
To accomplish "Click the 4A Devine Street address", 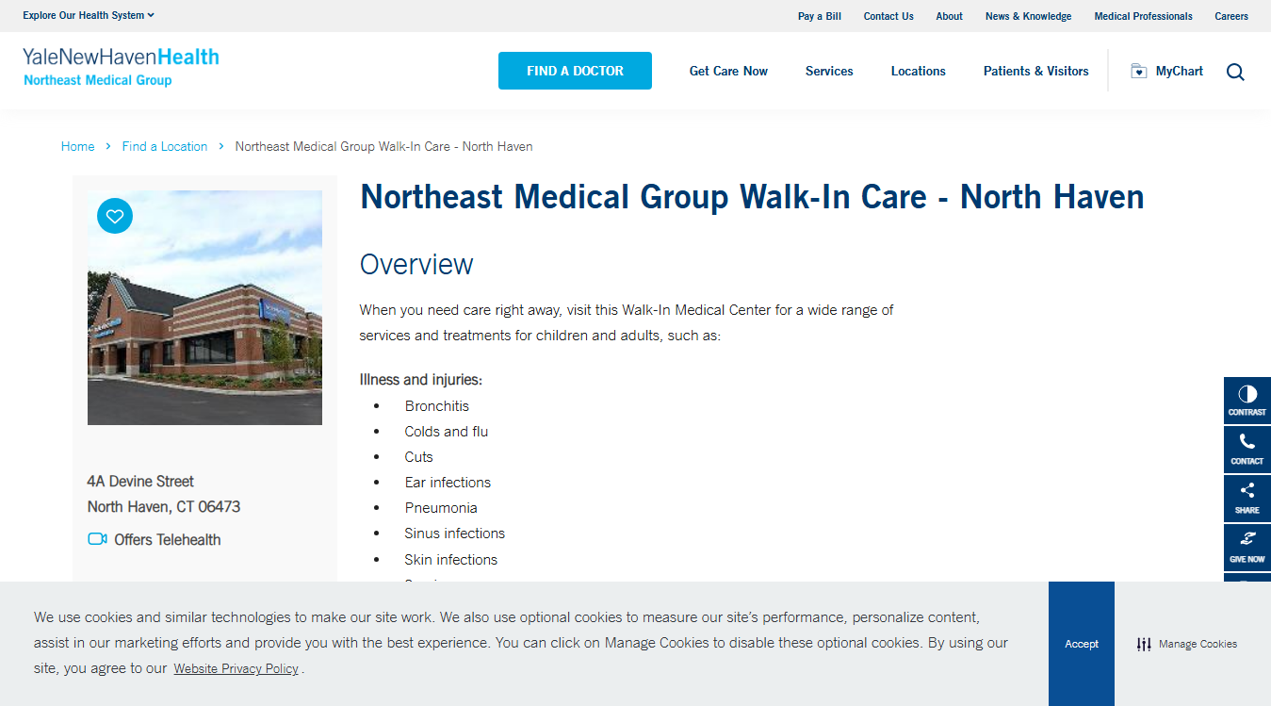I will (140, 481).
